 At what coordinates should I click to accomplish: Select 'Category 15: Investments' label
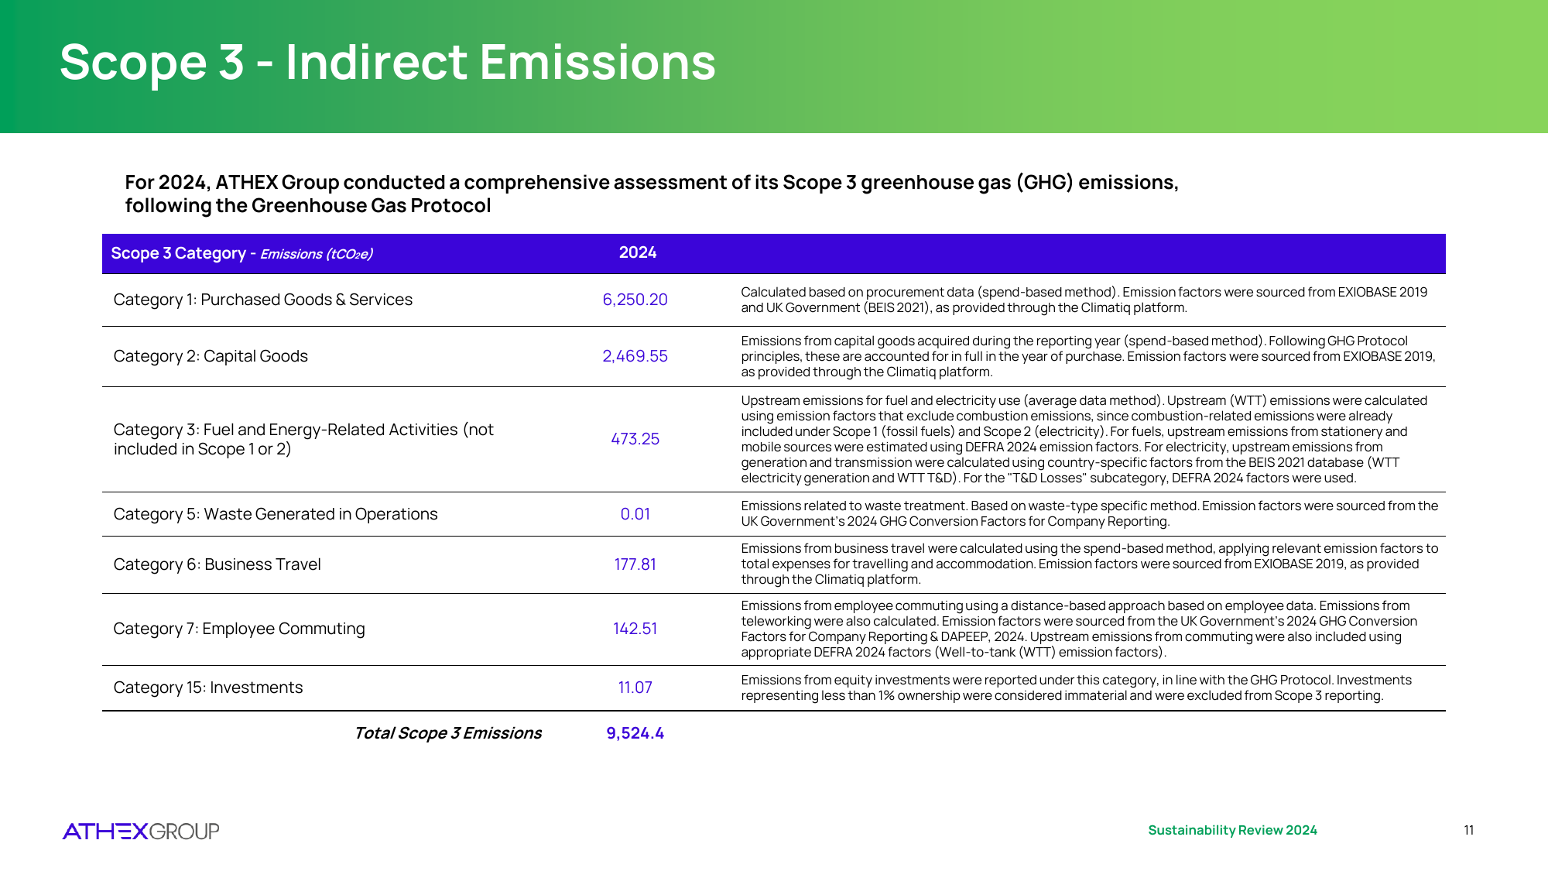click(x=208, y=688)
